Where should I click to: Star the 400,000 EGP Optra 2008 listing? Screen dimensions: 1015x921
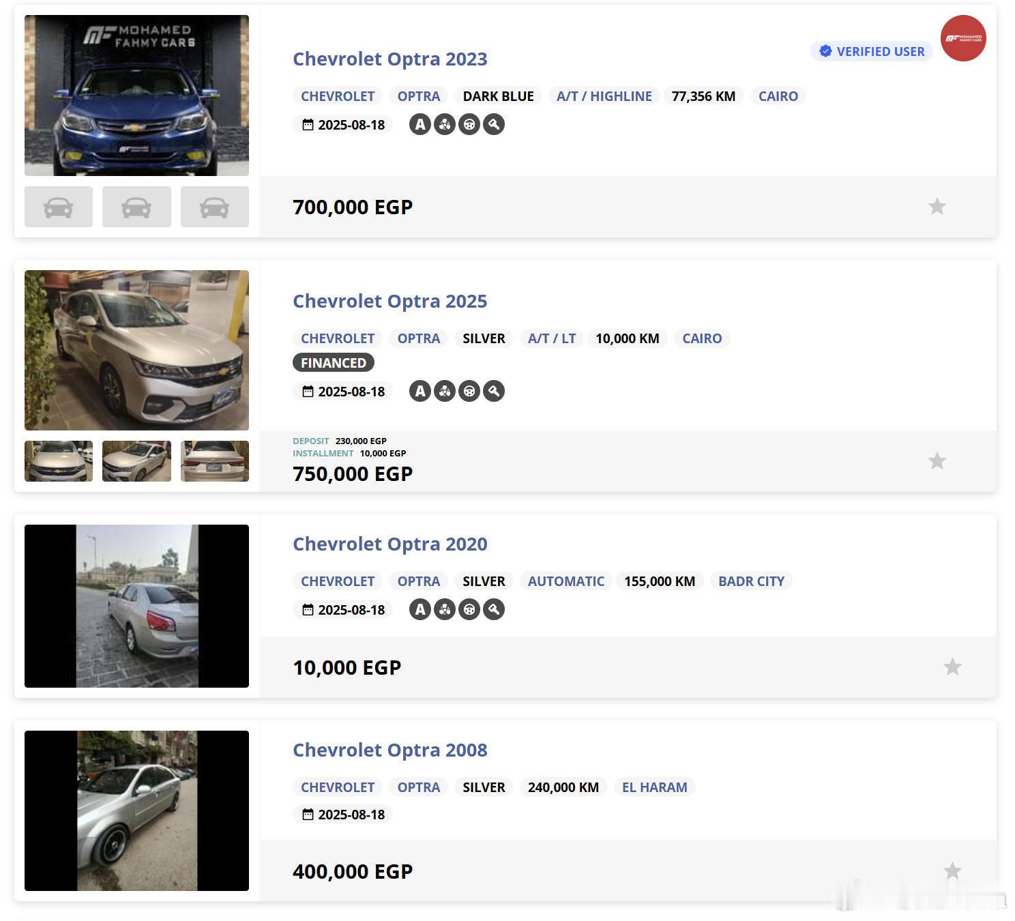952,871
